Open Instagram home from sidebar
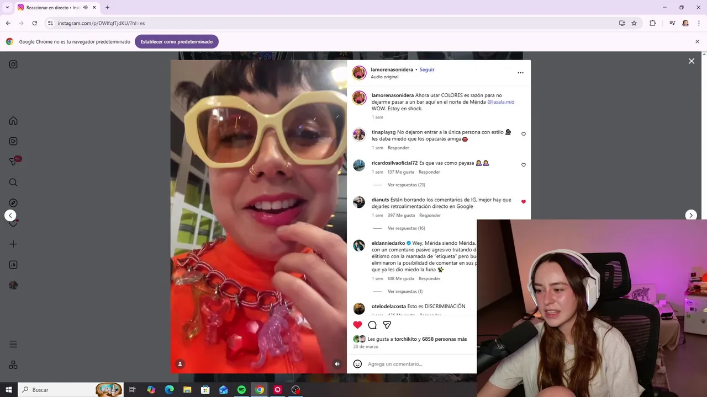Viewport: 707px width, 397px height. pos(13,121)
